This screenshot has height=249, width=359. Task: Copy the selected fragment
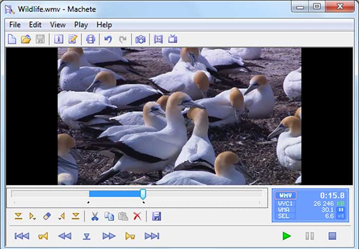[x=109, y=216]
